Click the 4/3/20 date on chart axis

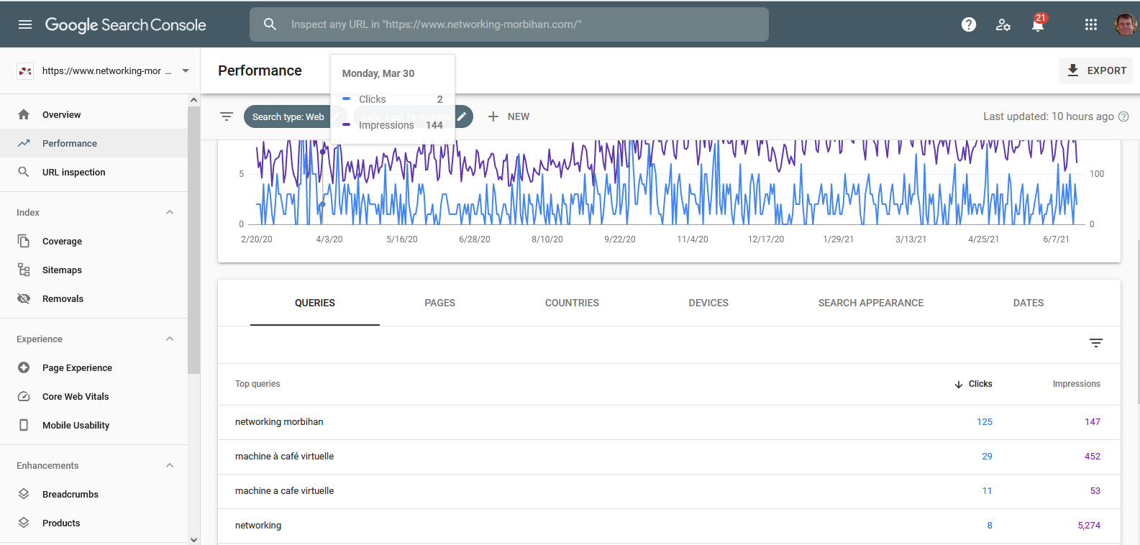click(329, 239)
